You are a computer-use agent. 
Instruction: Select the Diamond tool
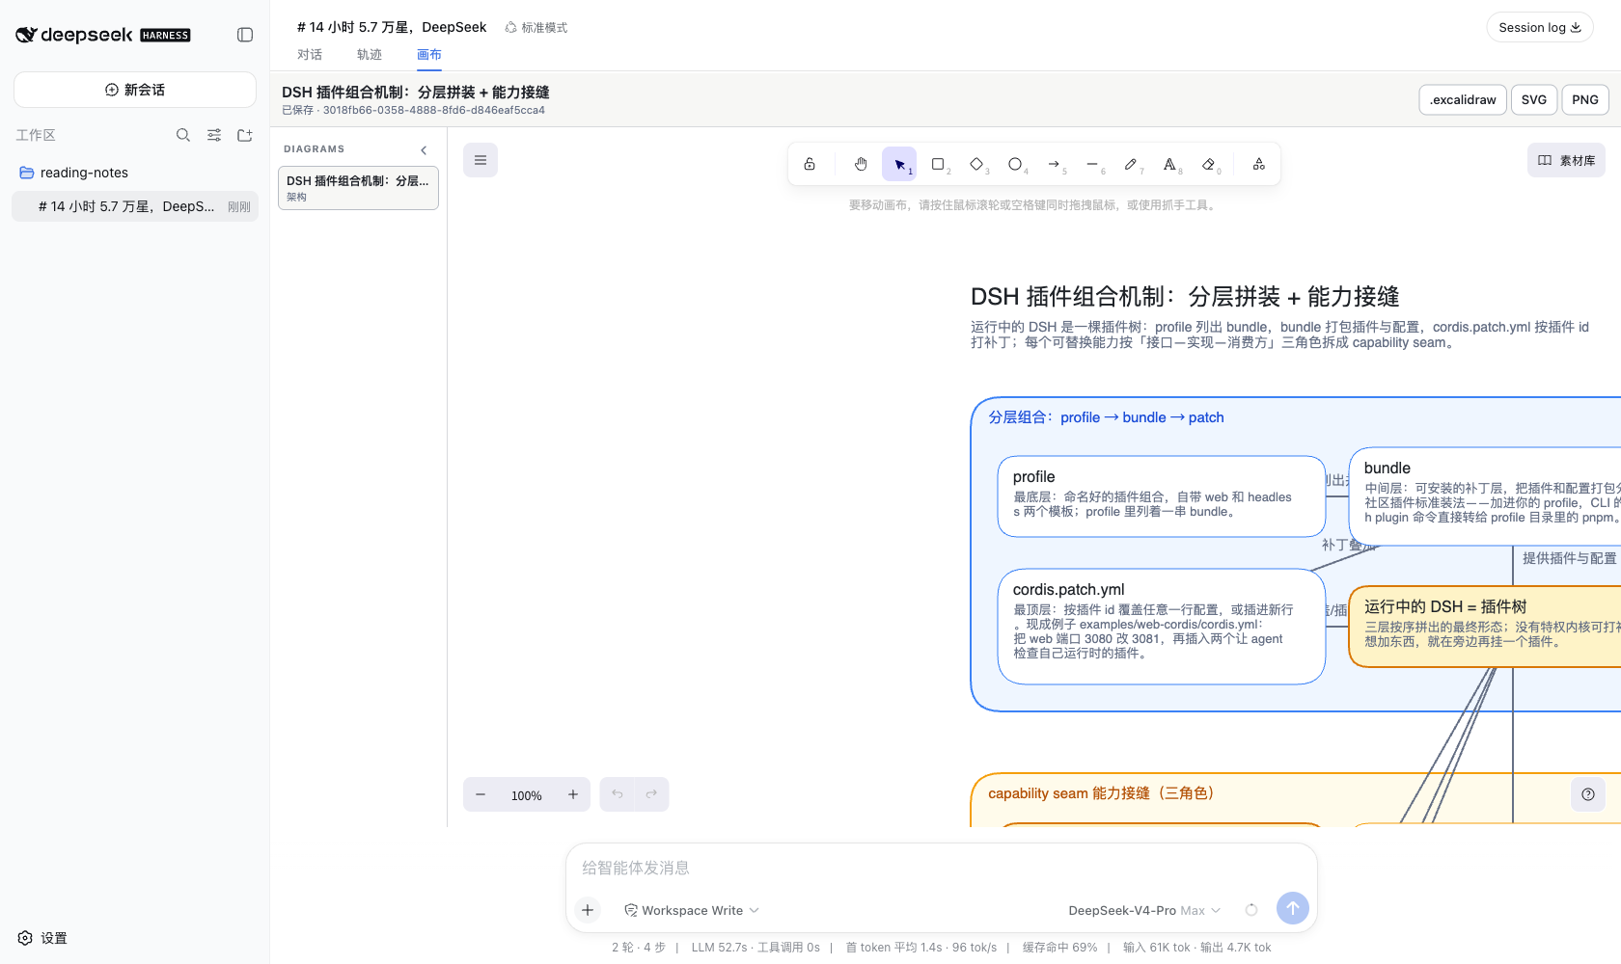click(x=976, y=164)
